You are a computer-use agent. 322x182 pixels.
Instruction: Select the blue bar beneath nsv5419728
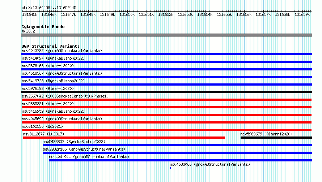coord(166,84)
